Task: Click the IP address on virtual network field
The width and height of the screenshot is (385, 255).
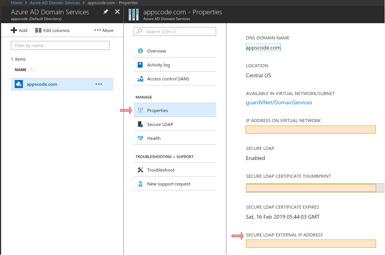Action: pos(311,129)
